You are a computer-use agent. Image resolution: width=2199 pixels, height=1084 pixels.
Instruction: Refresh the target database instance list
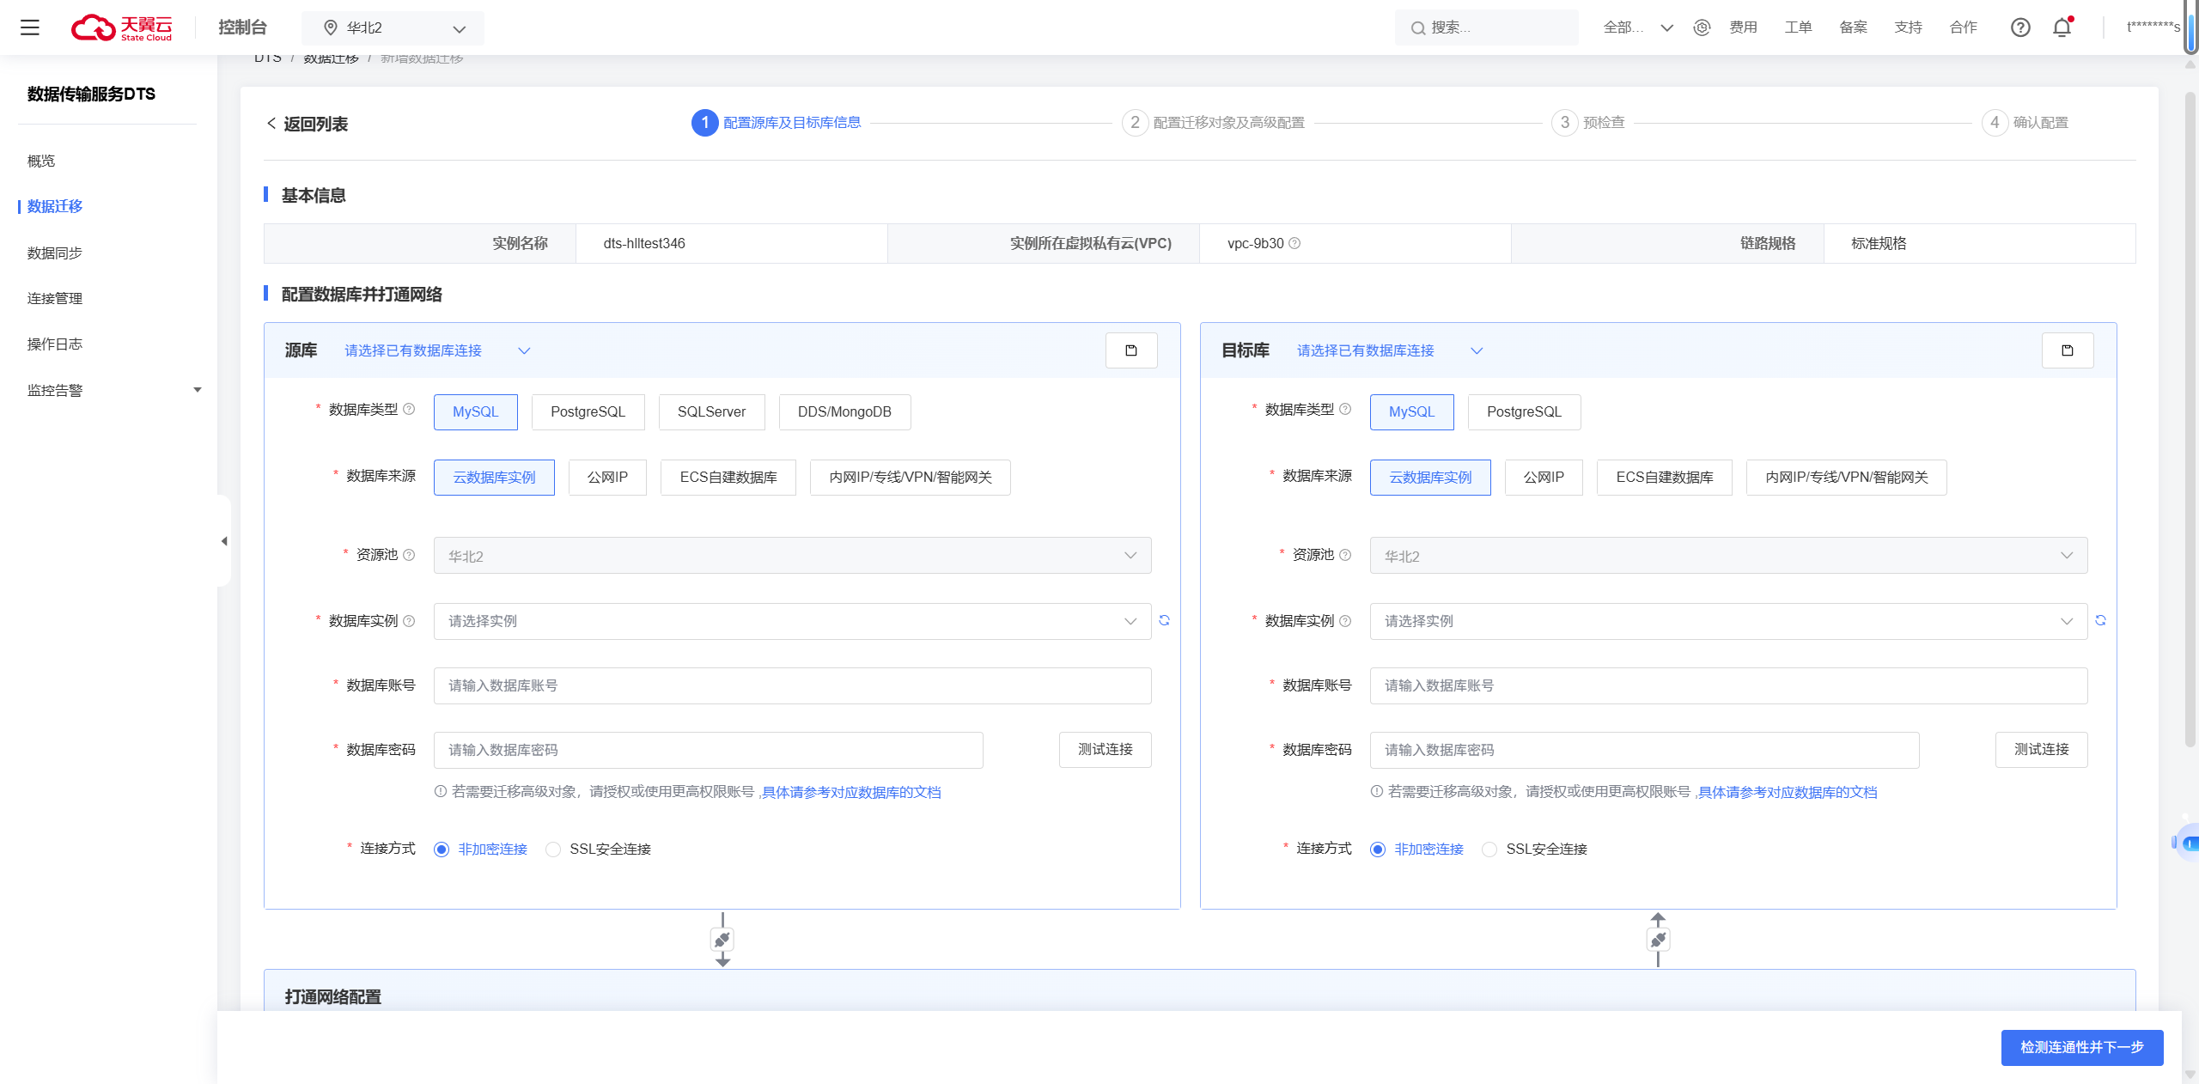(2100, 620)
